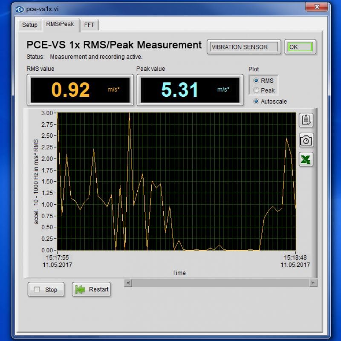Click the VIBRATION SENSOR text field

(x=243, y=47)
